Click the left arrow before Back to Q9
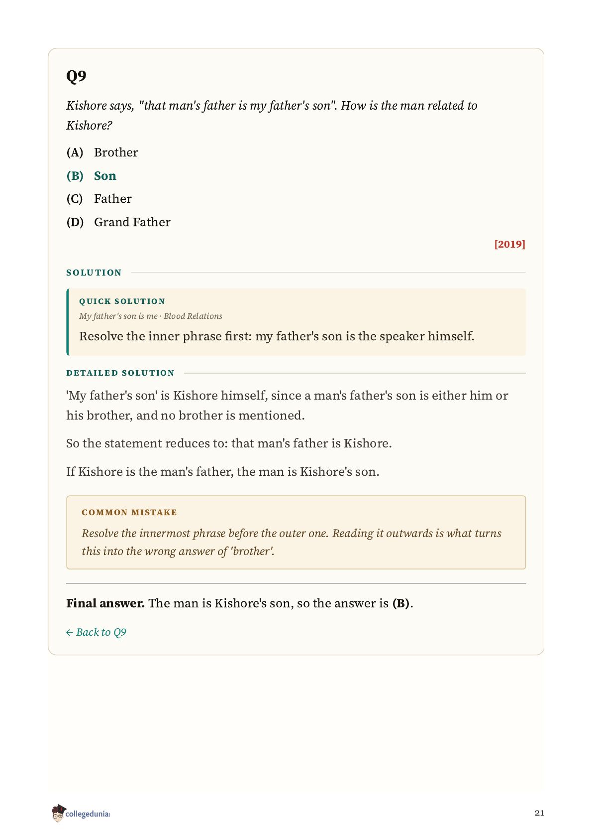The image size is (592, 839). coord(70,633)
